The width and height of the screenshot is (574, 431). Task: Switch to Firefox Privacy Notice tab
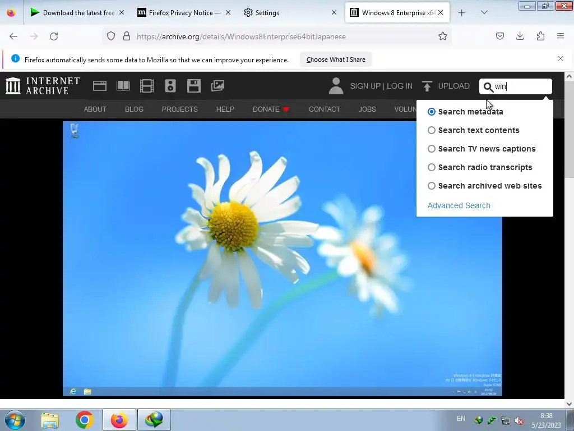[184, 13]
